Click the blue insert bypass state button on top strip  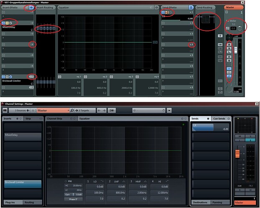229,69
